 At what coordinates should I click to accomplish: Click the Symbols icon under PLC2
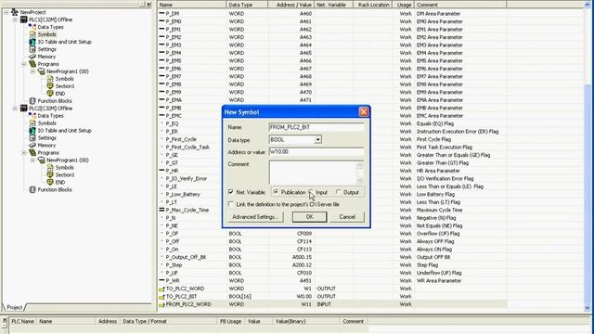pyautogui.click(x=32, y=122)
